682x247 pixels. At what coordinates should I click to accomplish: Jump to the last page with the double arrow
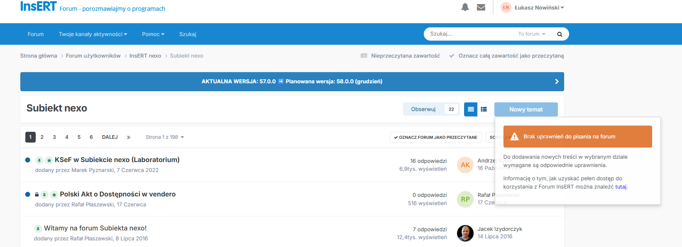pos(129,137)
